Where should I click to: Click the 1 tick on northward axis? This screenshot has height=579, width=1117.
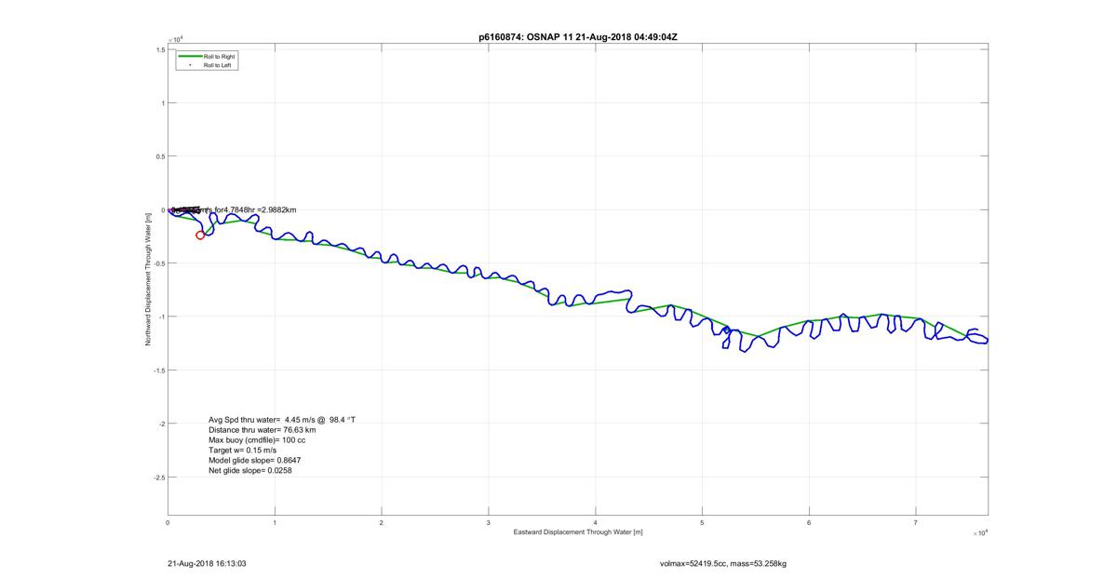click(163, 103)
